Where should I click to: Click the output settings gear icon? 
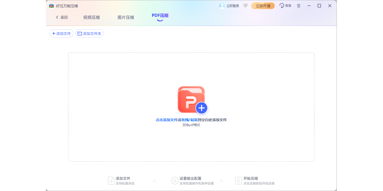(175, 181)
